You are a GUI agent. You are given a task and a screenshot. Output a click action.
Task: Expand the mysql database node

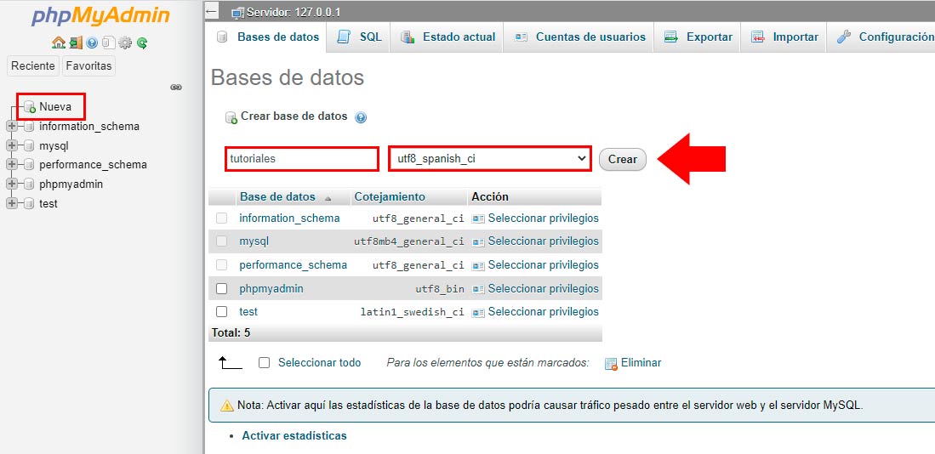click(x=11, y=145)
